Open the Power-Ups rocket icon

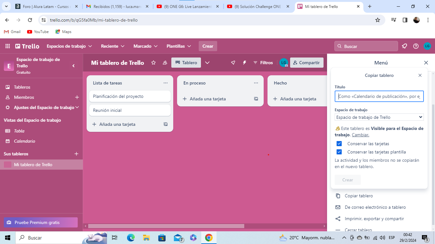233,63
